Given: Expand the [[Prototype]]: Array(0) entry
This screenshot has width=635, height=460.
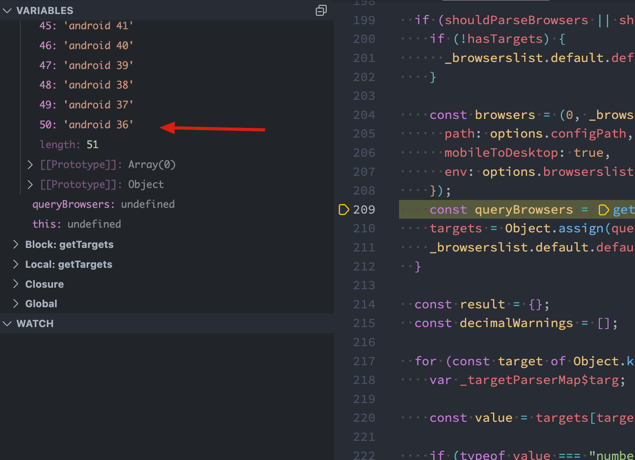Looking at the screenshot, I should [30, 165].
